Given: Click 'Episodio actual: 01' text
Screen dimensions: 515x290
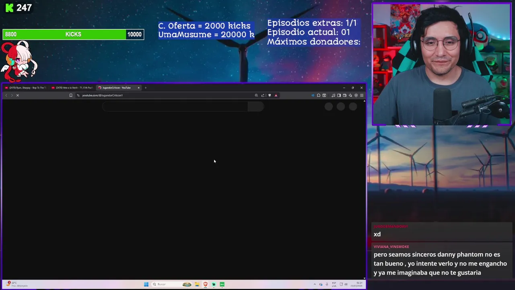Looking at the screenshot, I should click(309, 32).
